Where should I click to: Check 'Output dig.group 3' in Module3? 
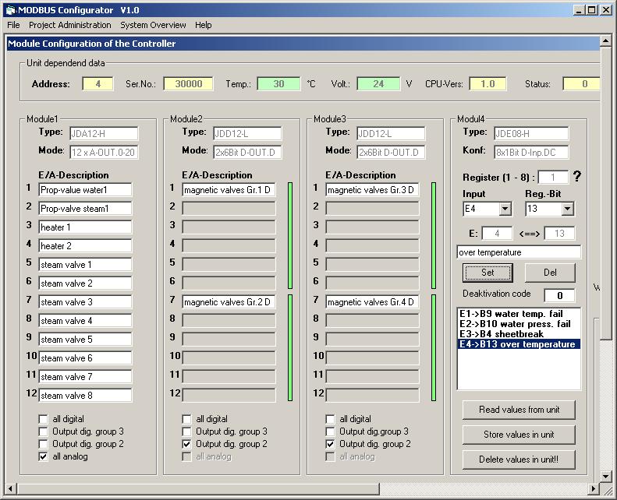[x=331, y=431]
